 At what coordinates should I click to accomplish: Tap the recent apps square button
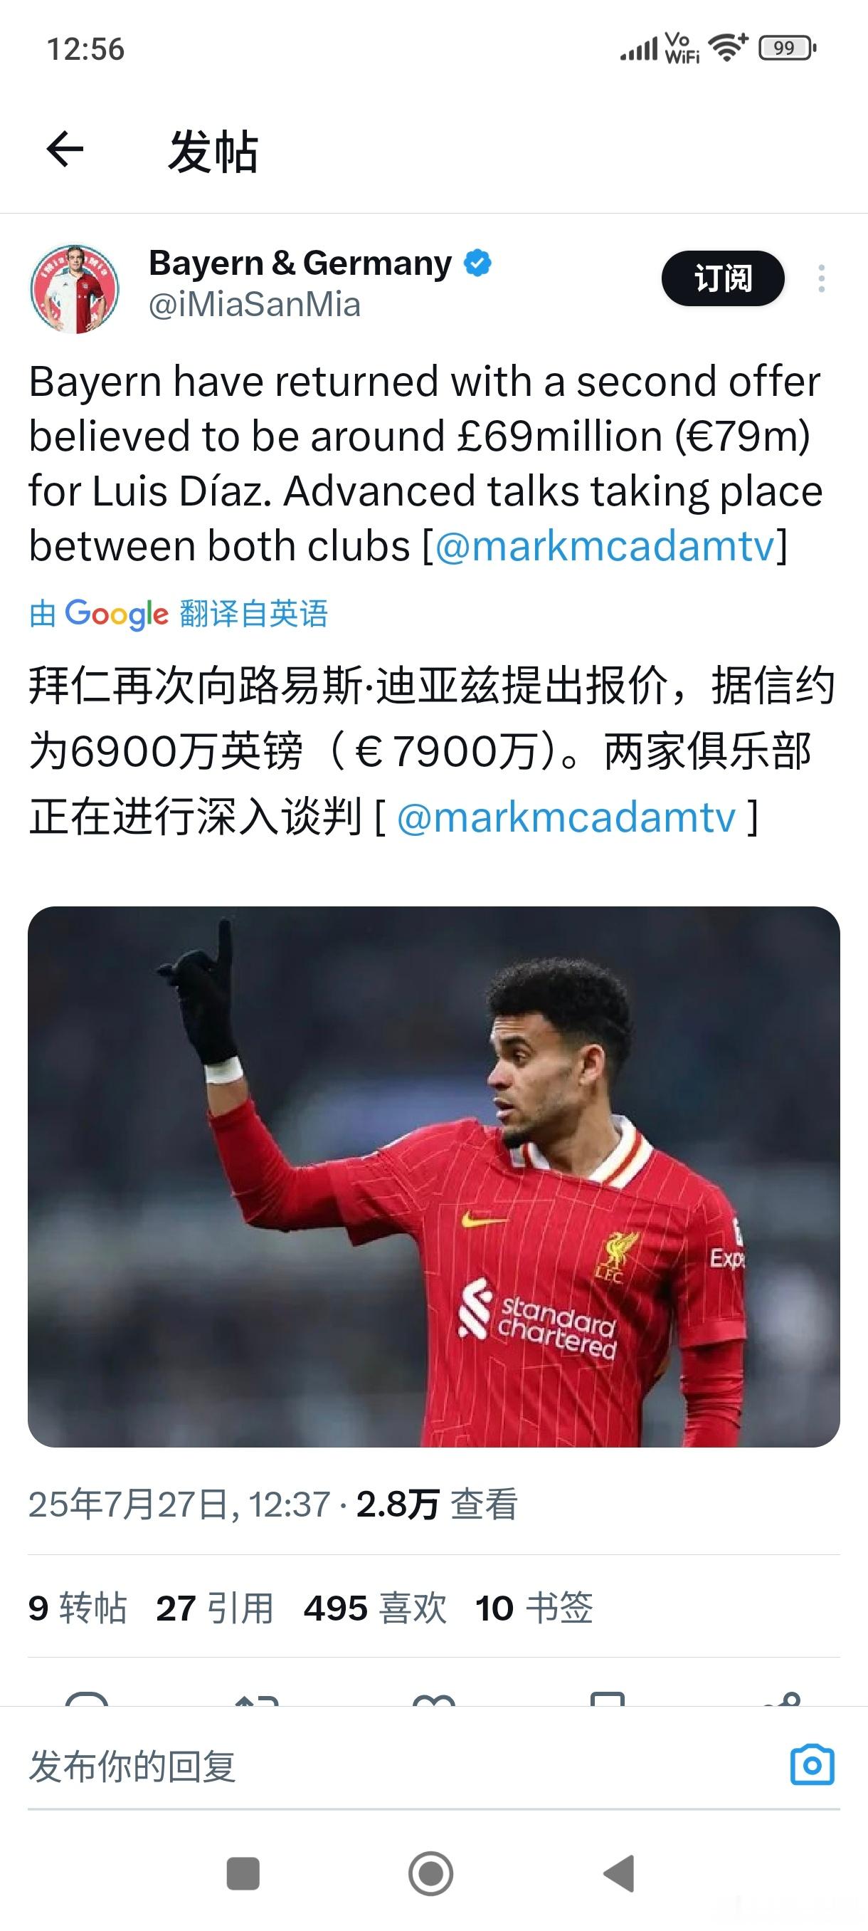click(243, 1873)
